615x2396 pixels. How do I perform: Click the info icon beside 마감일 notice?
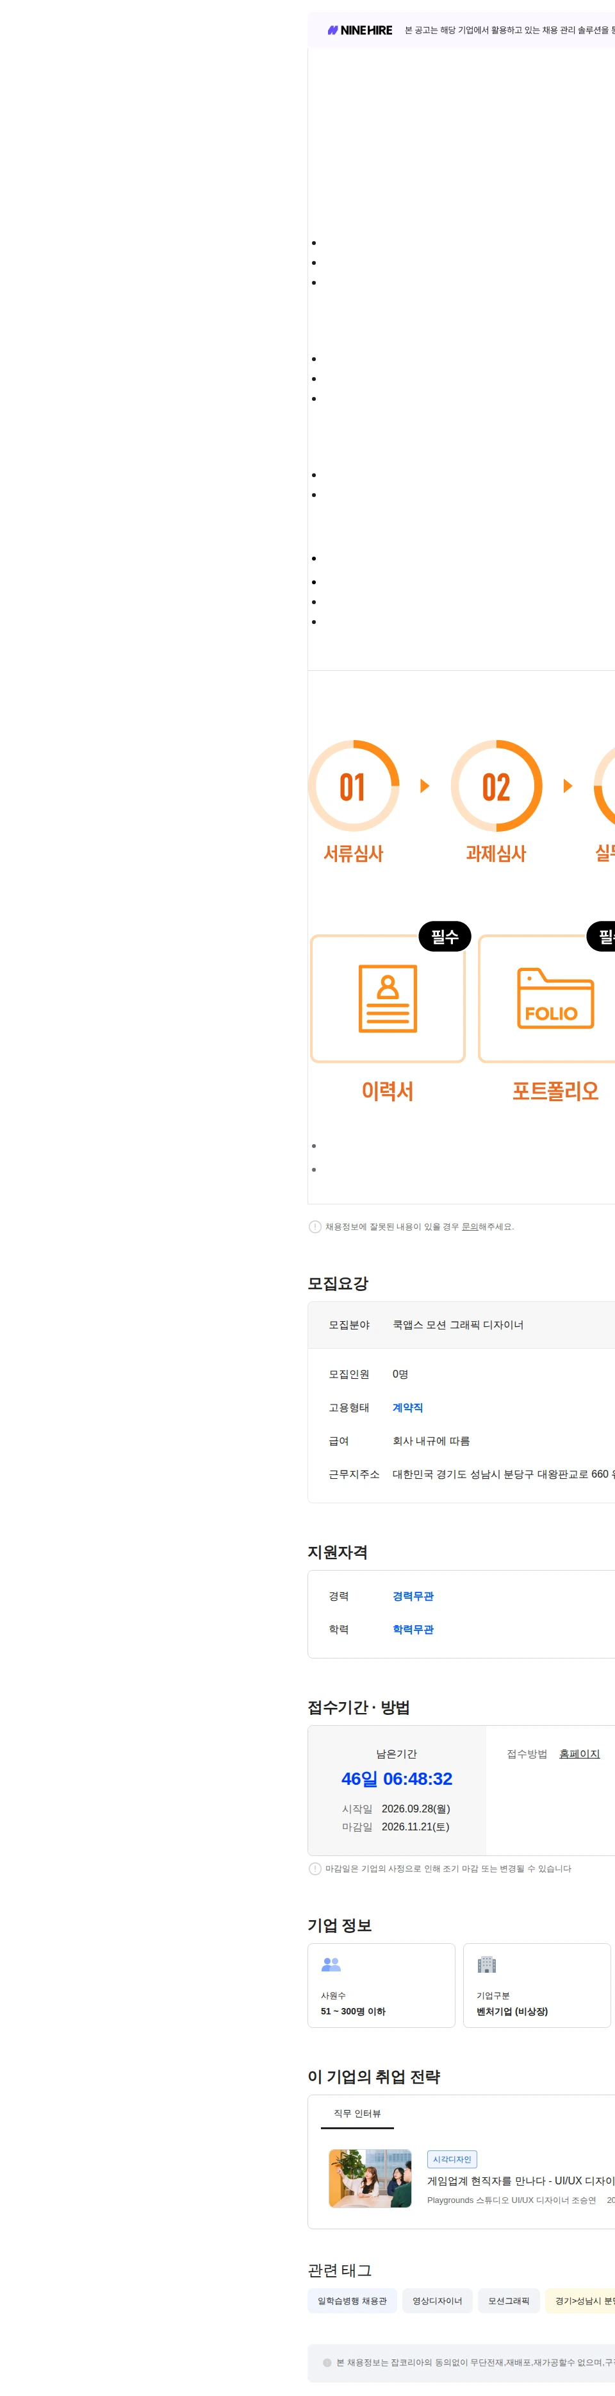315,1869
